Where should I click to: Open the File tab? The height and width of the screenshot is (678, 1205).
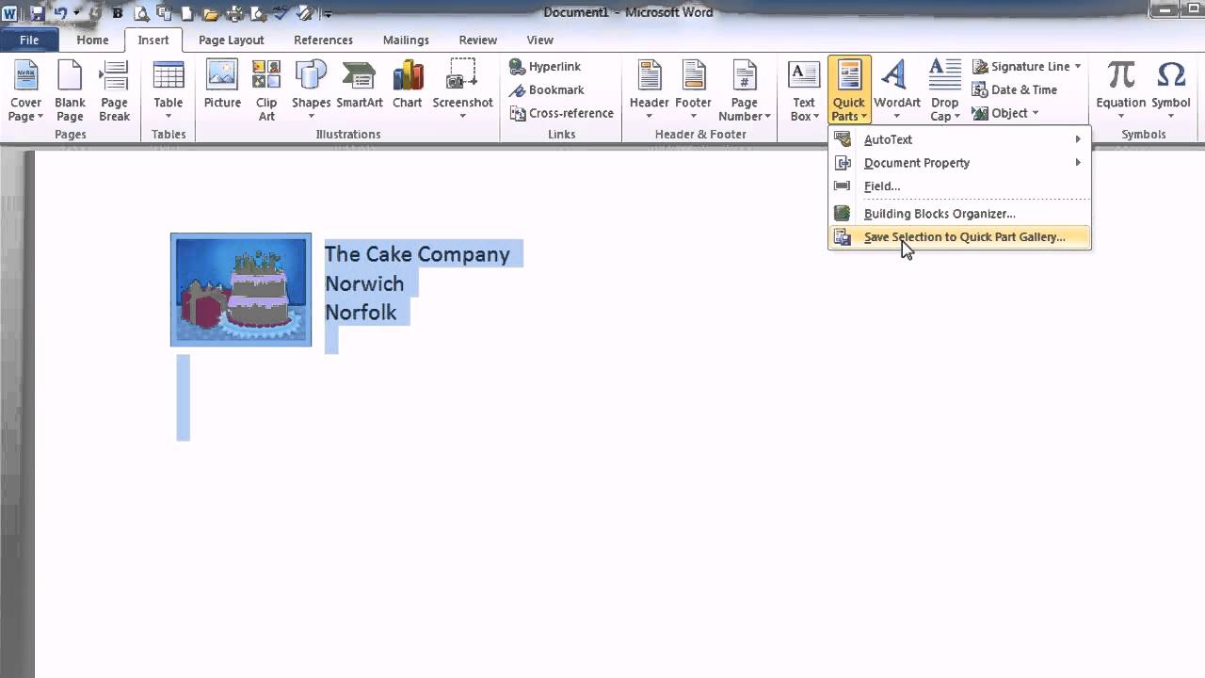[29, 40]
